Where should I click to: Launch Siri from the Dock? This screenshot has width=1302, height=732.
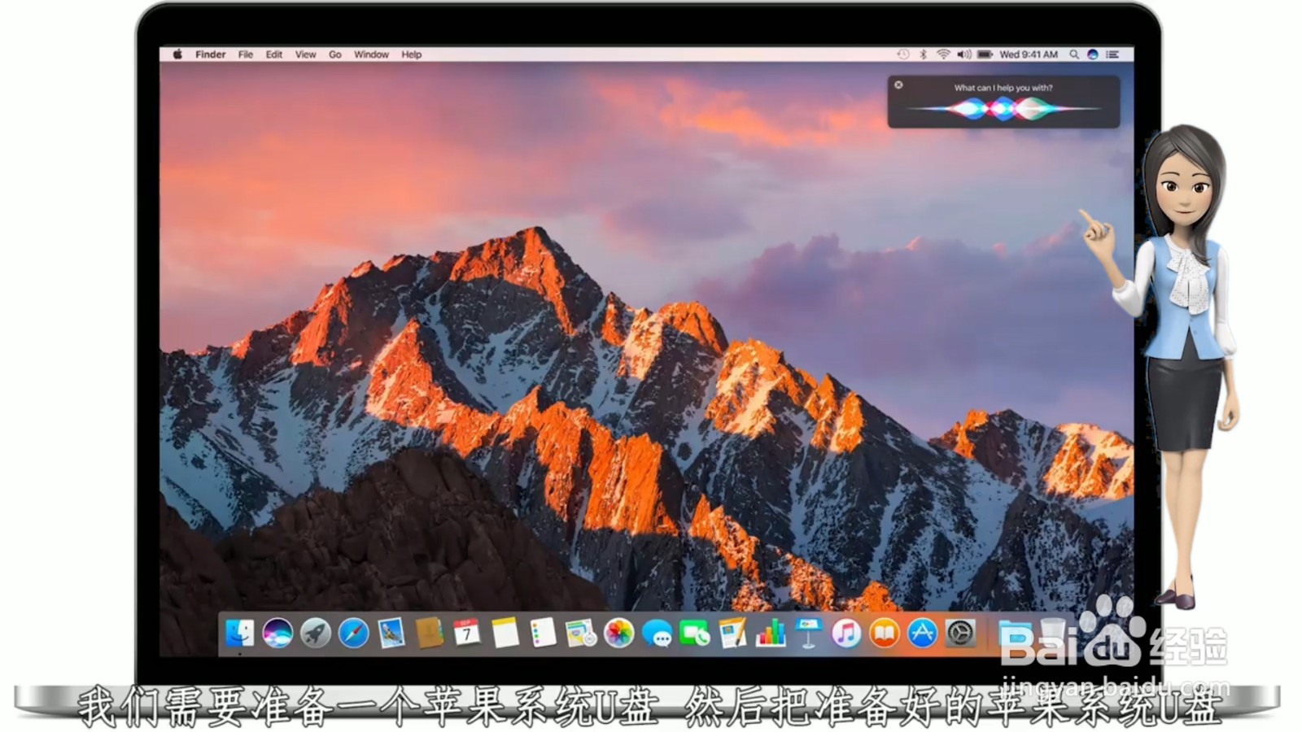click(x=277, y=633)
